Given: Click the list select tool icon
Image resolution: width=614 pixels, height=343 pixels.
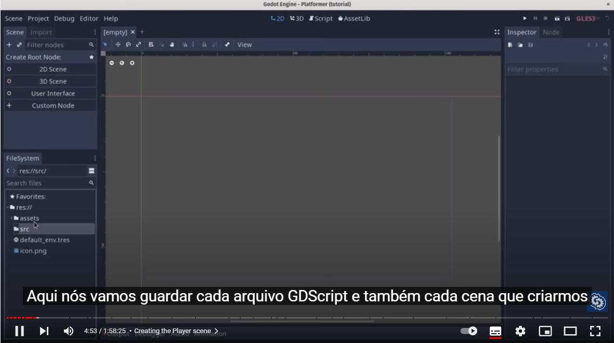Looking at the screenshot, I should 151,45.
